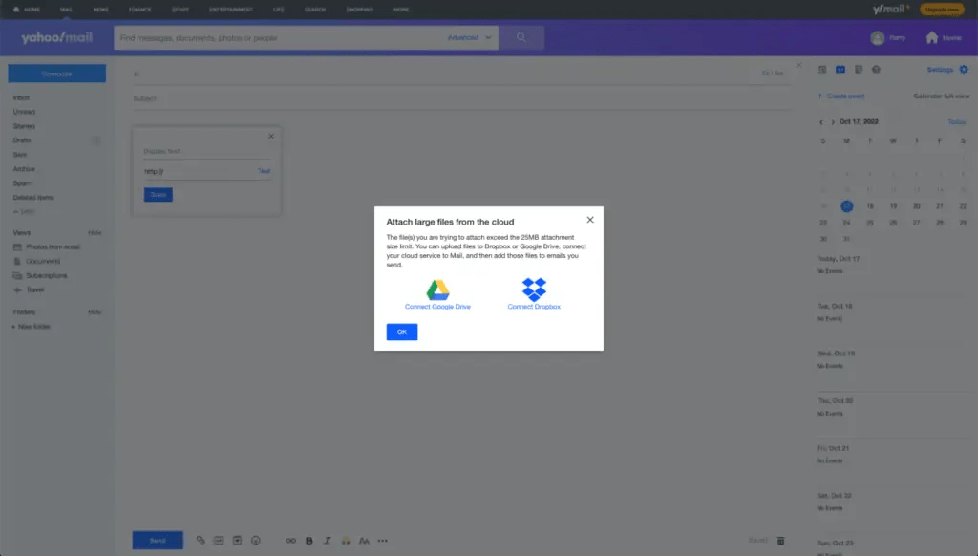This screenshot has height=556, width=978.
Task: Open the emoji picker in compose toolbar
Action: [x=256, y=540]
